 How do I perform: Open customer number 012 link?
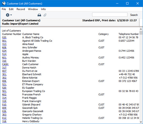coord(4,118)
